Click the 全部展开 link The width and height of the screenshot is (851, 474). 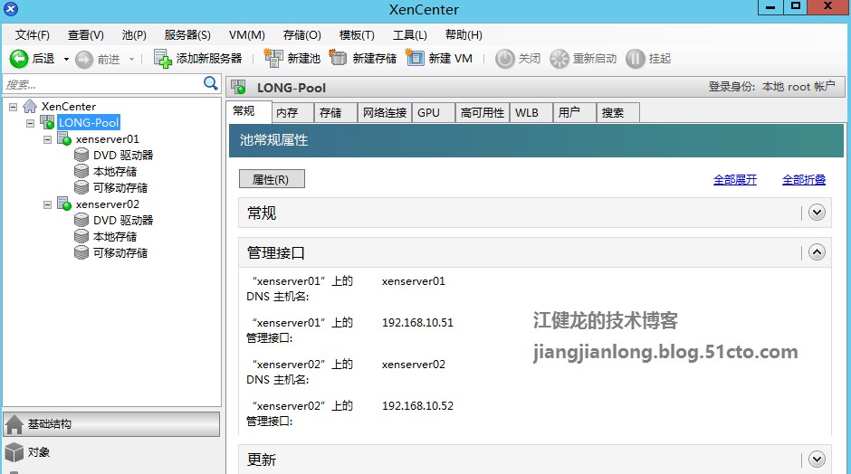735,179
